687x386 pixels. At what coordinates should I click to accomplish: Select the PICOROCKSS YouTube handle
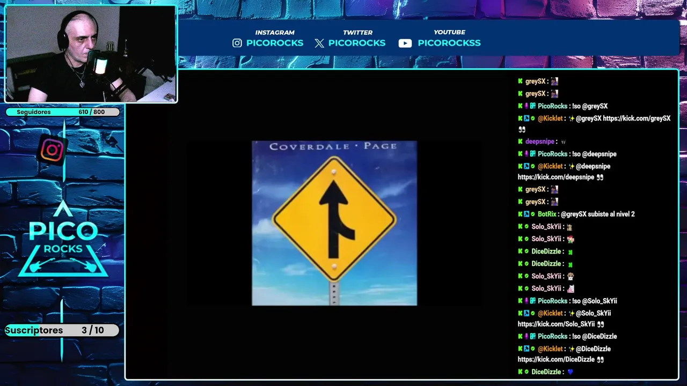click(x=449, y=43)
